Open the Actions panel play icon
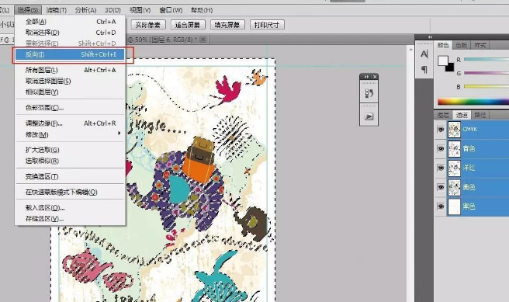Viewport: 509px width, 302px height. [369, 116]
